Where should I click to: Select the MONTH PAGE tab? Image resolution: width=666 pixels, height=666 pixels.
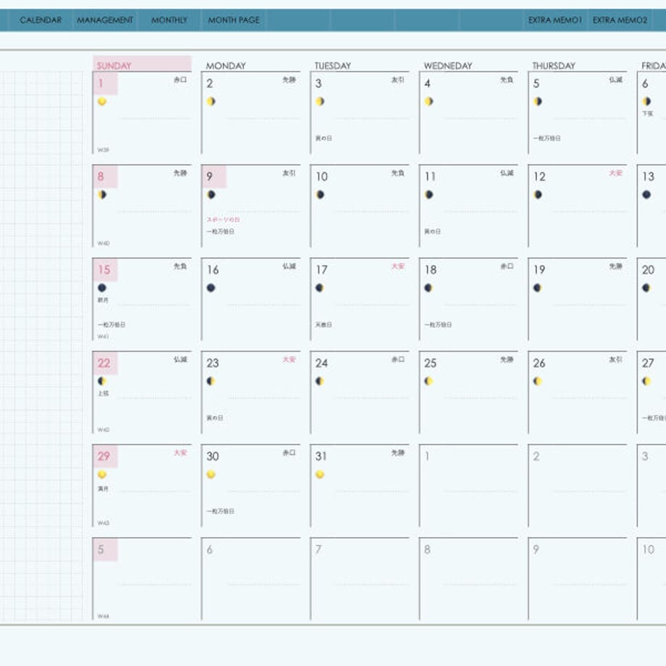click(234, 20)
